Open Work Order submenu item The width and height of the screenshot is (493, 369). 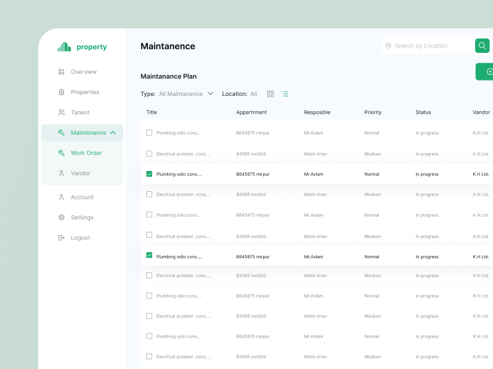86,153
